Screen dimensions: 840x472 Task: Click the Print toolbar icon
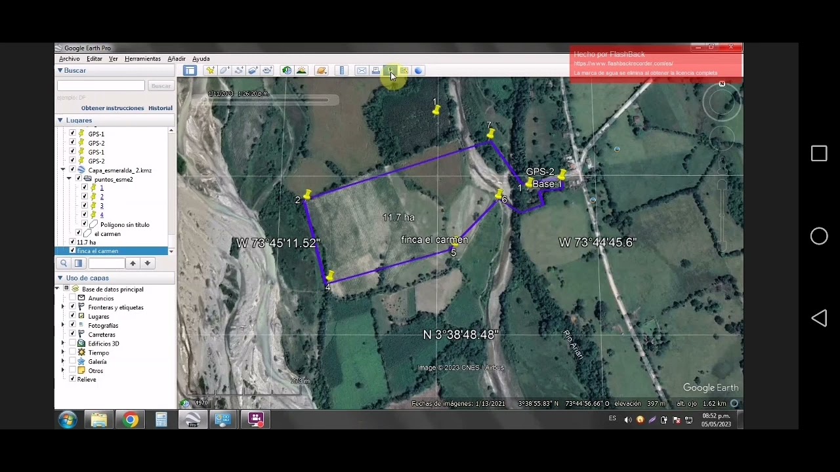(375, 71)
